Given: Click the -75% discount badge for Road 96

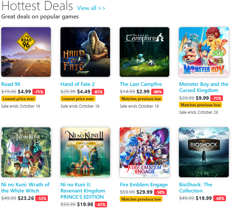Looking at the screenshot, I should coord(39,92).
